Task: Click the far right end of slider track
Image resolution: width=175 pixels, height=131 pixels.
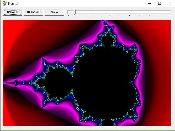Action: 169,12
